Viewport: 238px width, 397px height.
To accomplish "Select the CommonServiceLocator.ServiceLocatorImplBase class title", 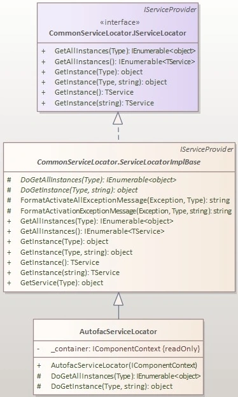I will (119, 162).
